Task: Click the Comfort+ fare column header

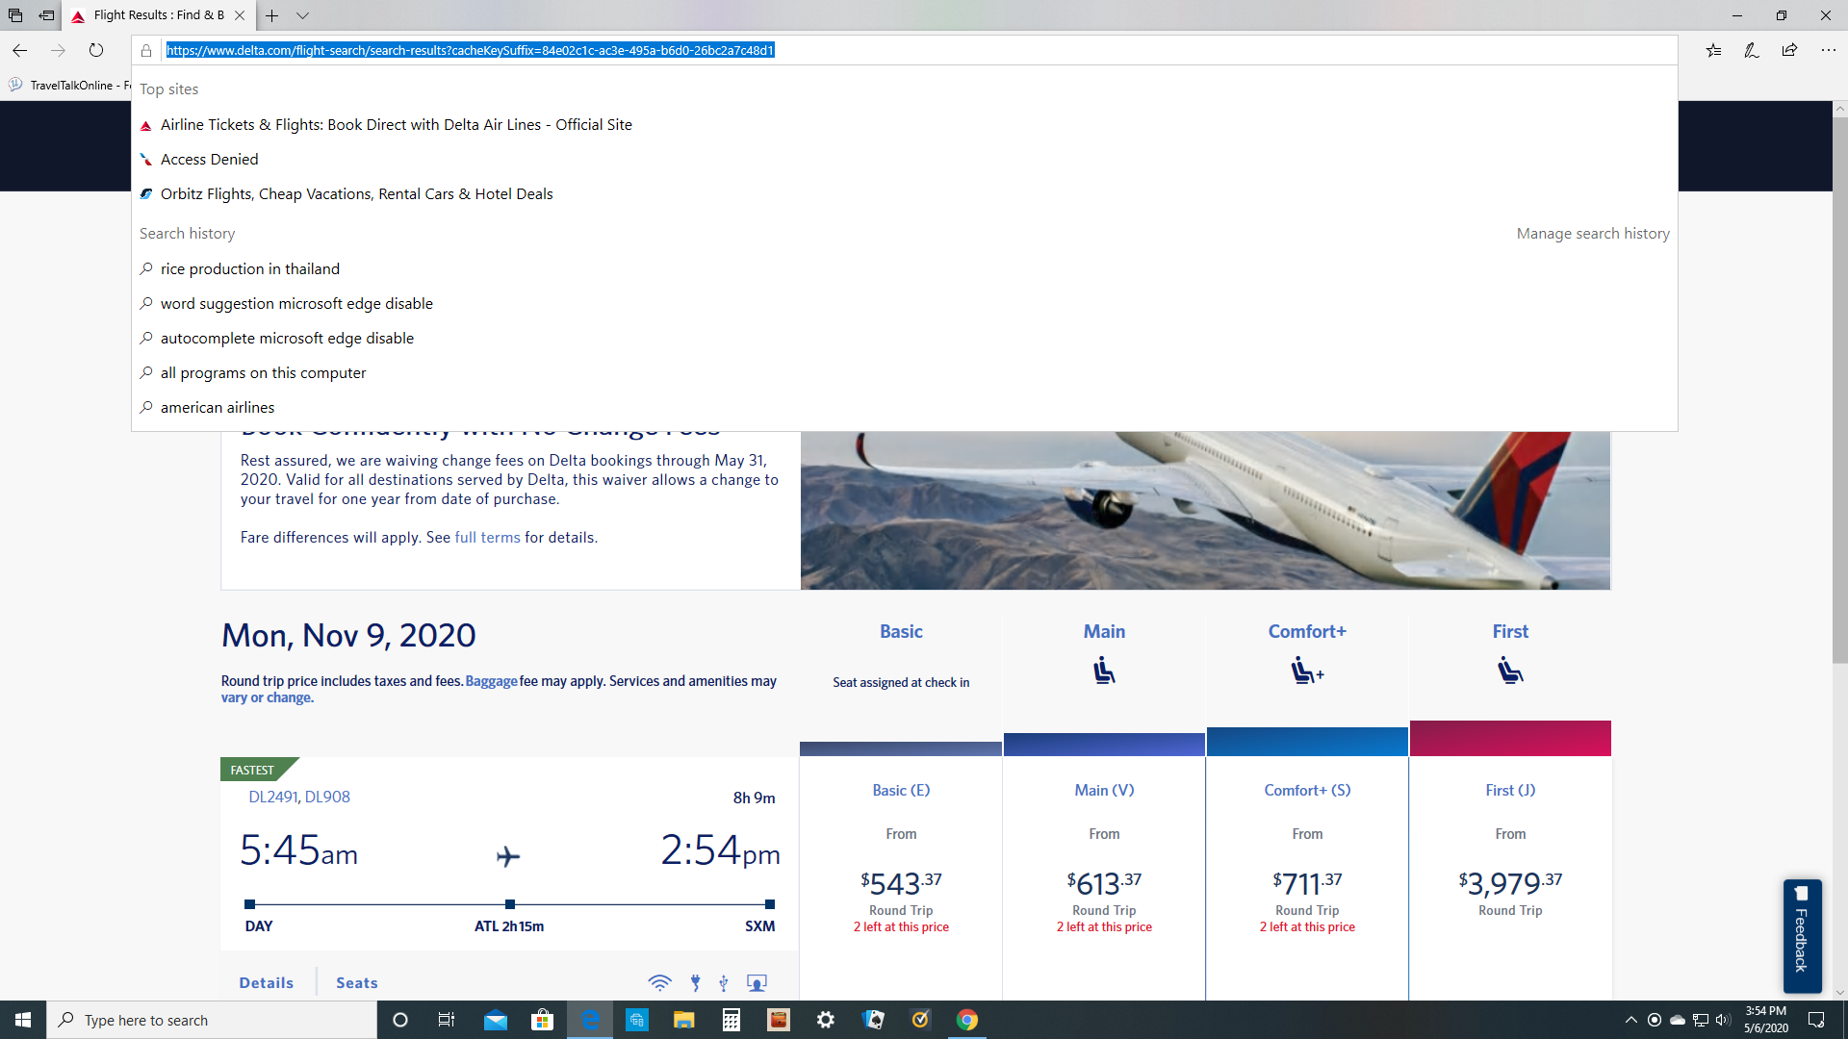Action: pos(1307,631)
